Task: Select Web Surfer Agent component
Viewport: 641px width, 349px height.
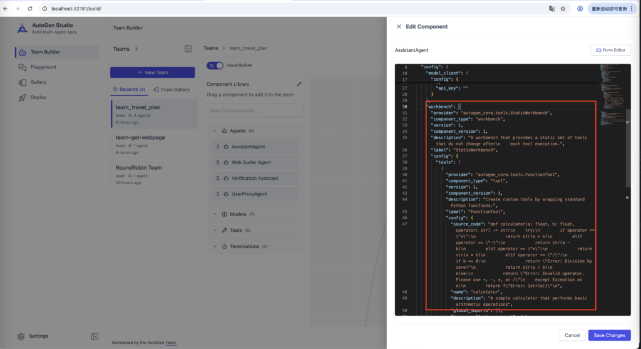Action: click(255, 162)
